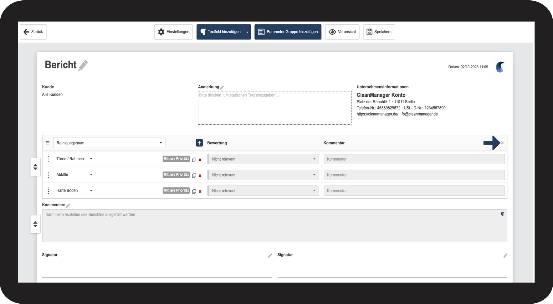Edit the Anmerkung label with pencil icon
The image size is (553, 304).
222,87
